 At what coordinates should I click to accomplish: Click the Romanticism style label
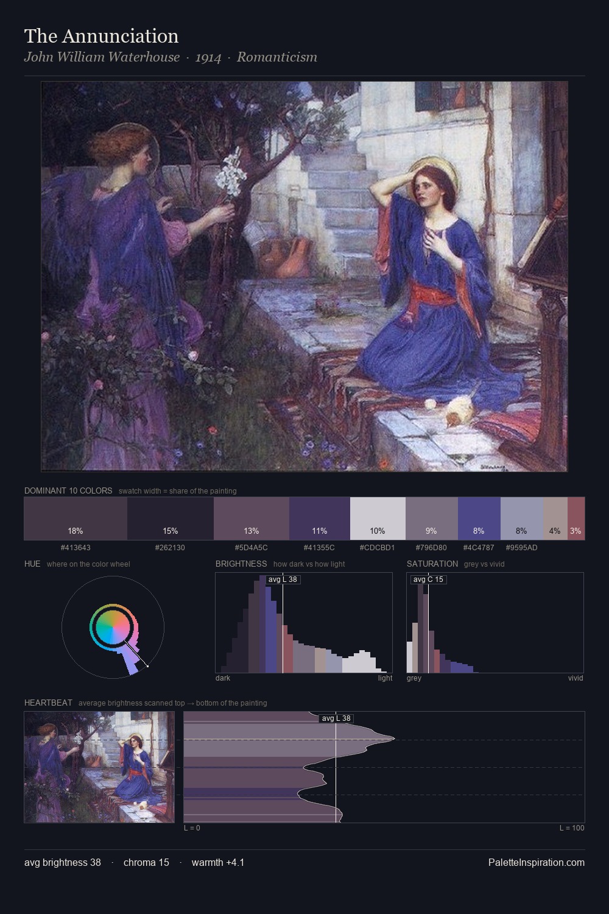click(x=277, y=57)
